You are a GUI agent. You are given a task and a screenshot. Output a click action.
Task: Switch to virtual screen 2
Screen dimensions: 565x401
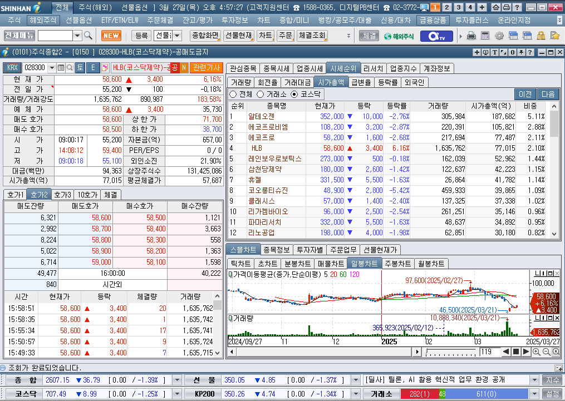coord(447,7)
